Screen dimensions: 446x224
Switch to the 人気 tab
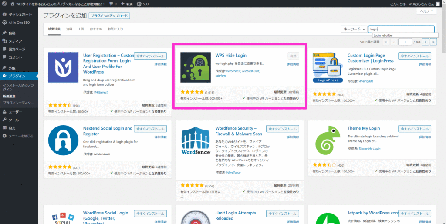(81, 29)
